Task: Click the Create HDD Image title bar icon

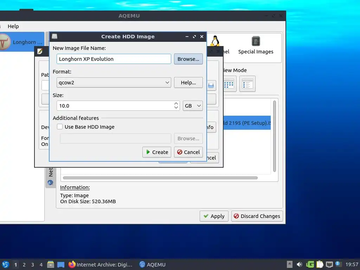Action: point(54,36)
